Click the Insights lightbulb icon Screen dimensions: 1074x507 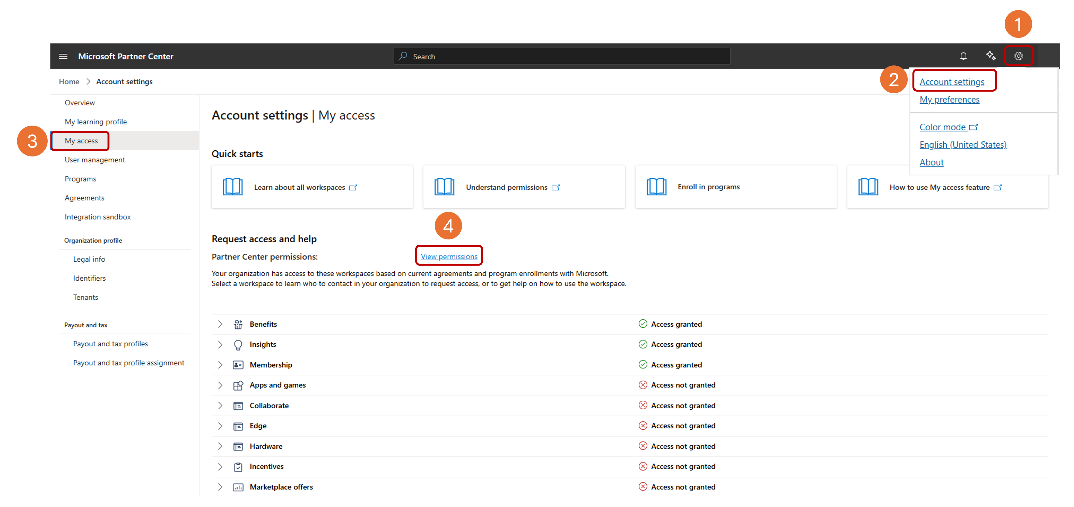pyautogui.click(x=238, y=345)
